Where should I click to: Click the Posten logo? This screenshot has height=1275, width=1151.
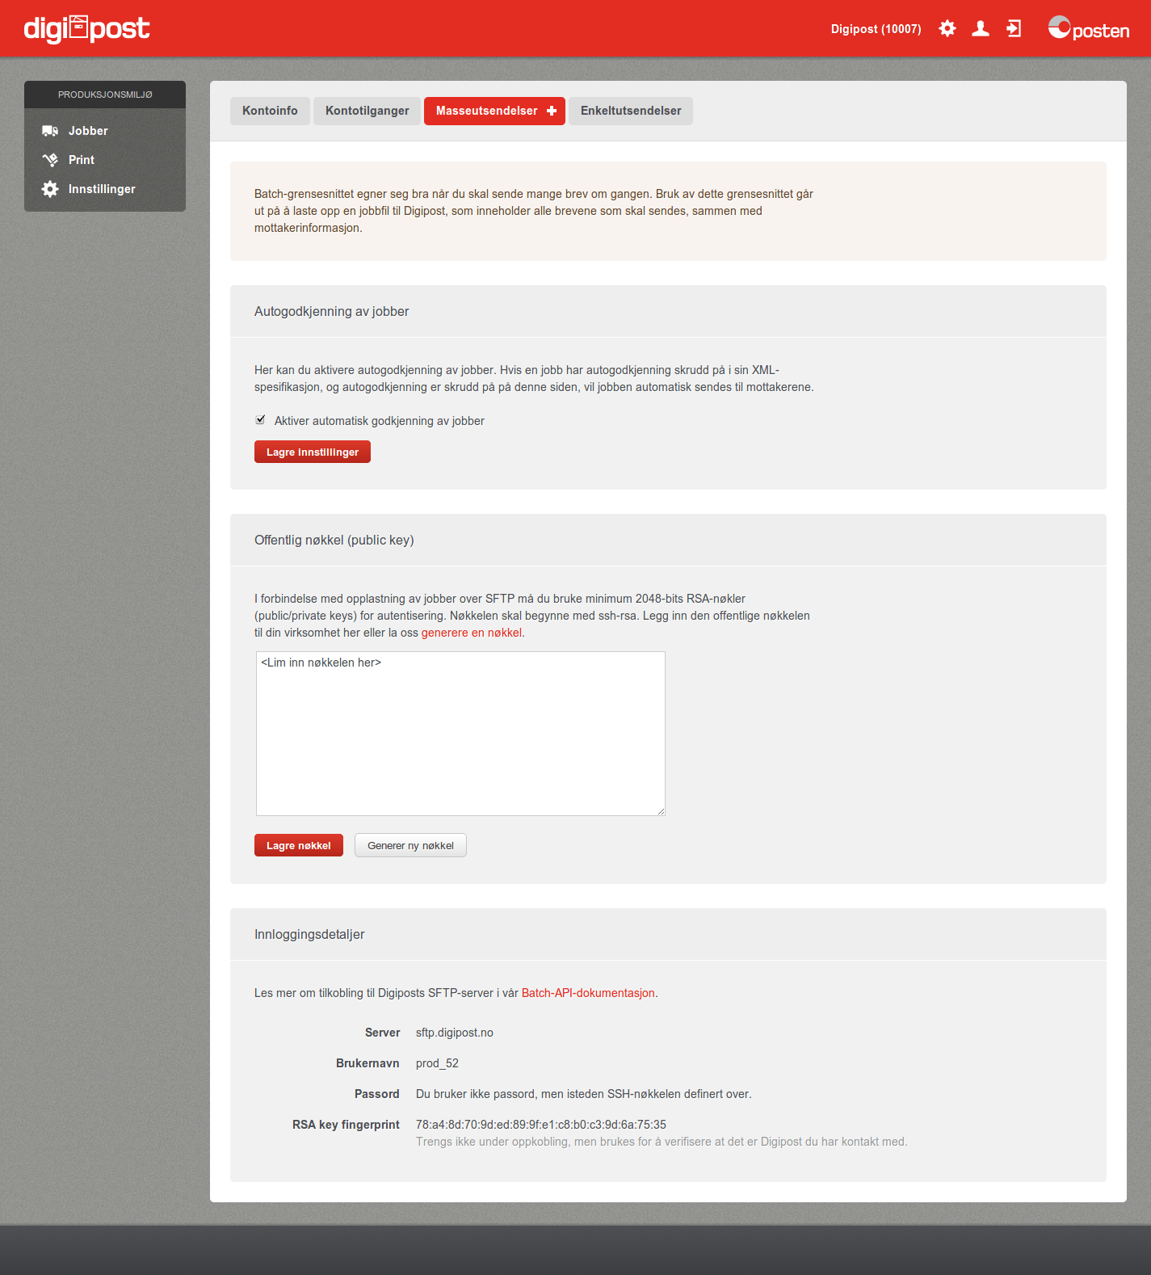(1088, 28)
